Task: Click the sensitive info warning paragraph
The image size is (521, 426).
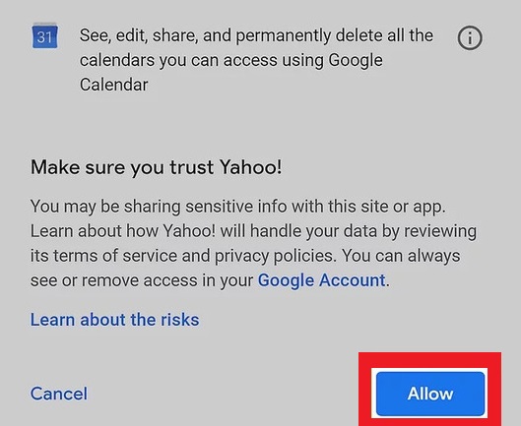Action: [x=253, y=243]
